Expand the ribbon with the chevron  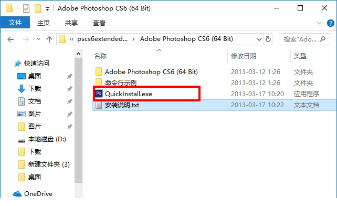coord(319,23)
